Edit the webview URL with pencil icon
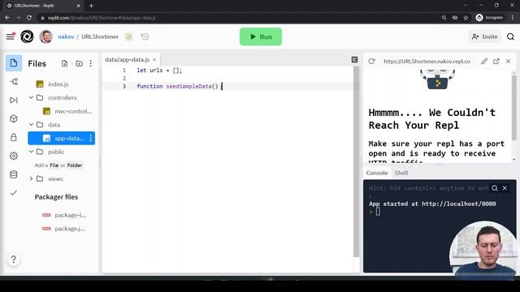The height and width of the screenshot is (292, 520). click(x=484, y=62)
